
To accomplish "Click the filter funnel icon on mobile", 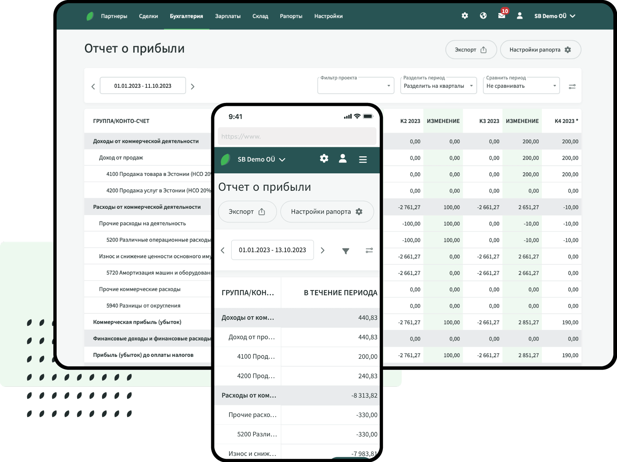I will [x=346, y=251].
